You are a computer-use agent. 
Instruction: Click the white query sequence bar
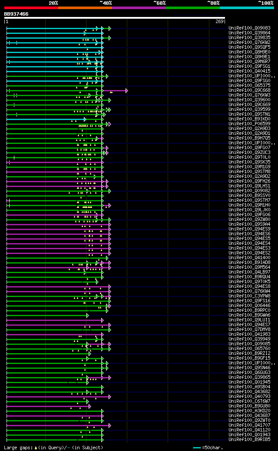(x=115, y=17)
